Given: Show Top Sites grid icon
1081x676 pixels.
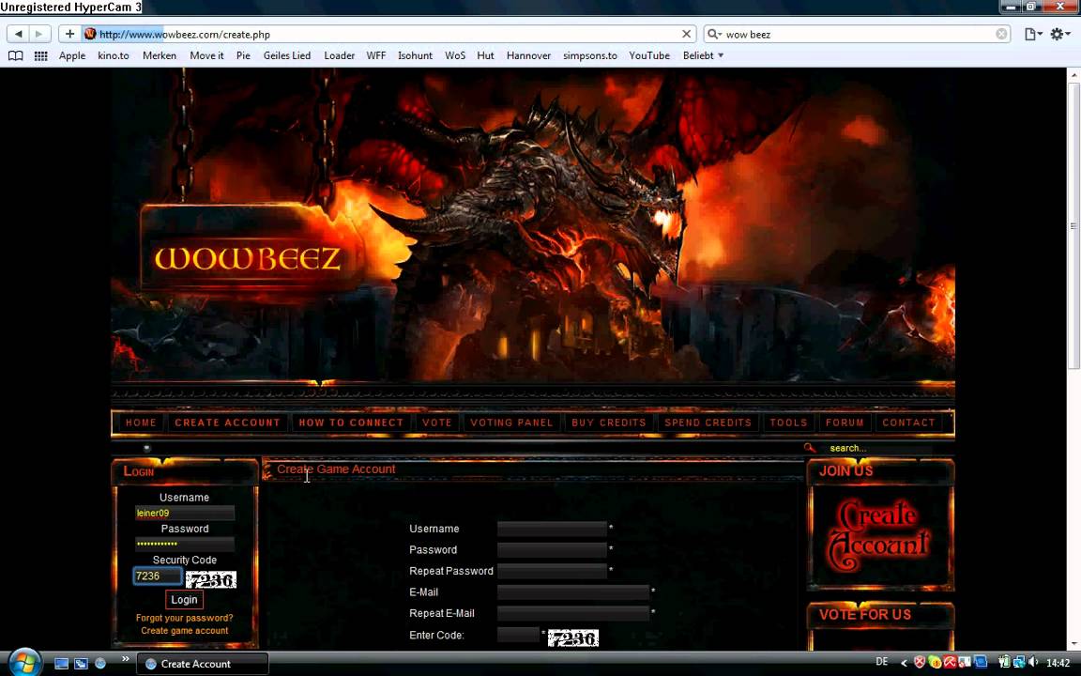Looking at the screenshot, I should [x=40, y=56].
